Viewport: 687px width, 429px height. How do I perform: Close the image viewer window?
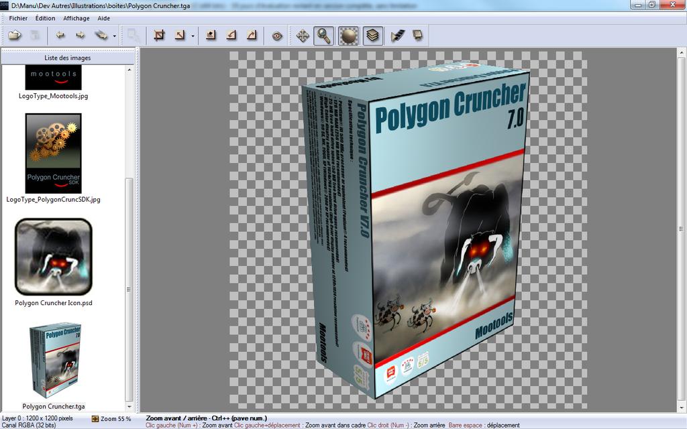pos(672,5)
